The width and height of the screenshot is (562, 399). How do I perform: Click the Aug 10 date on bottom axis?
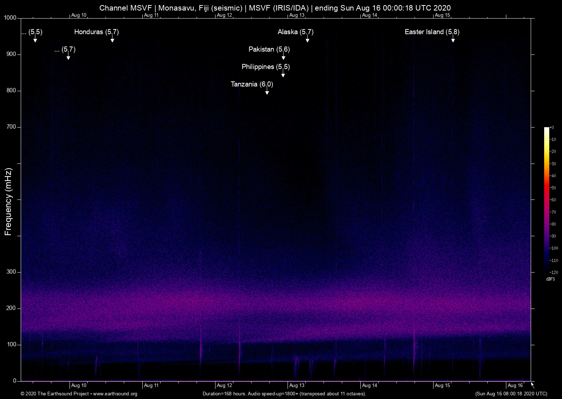(x=79, y=386)
